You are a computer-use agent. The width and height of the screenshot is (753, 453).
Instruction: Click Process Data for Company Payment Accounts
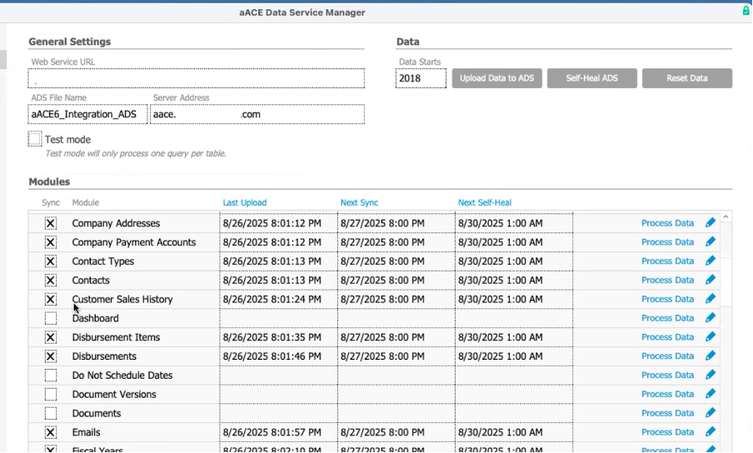tap(667, 241)
